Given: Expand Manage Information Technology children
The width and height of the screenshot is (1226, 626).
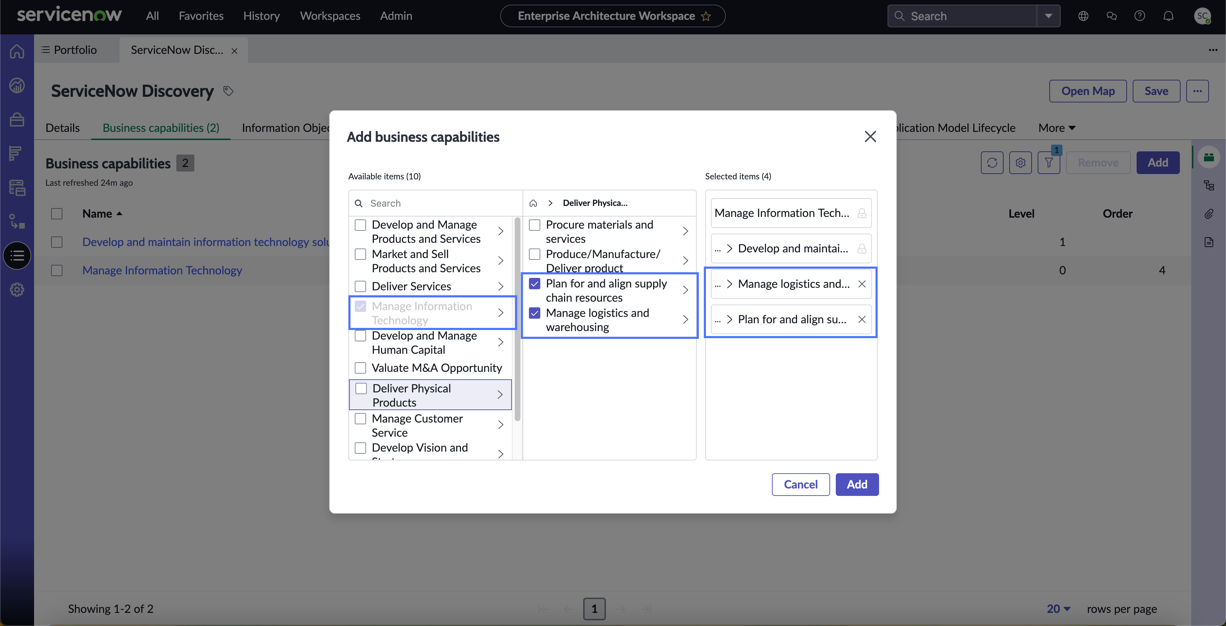Looking at the screenshot, I should [x=501, y=313].
